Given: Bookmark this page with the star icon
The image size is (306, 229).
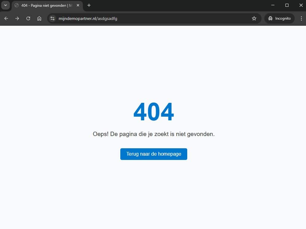Looking at the screenshot, I should [254, 18].
